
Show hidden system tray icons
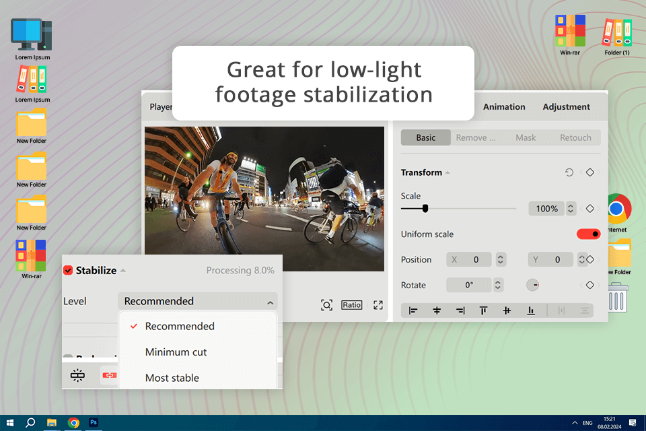[575, 423]
